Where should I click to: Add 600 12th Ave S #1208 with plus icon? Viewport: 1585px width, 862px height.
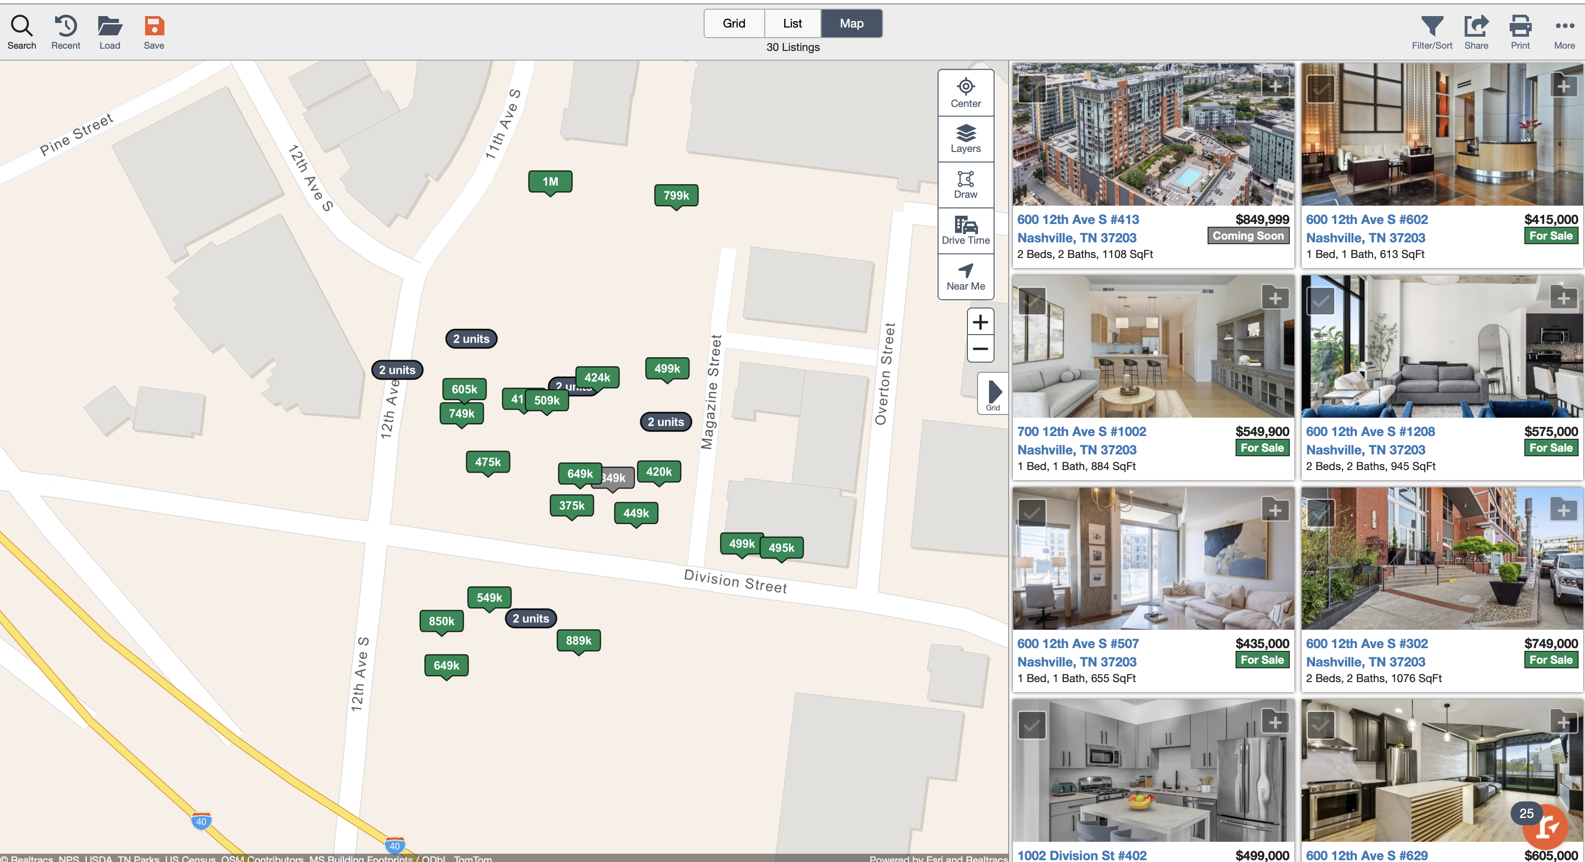(1563, 298)
